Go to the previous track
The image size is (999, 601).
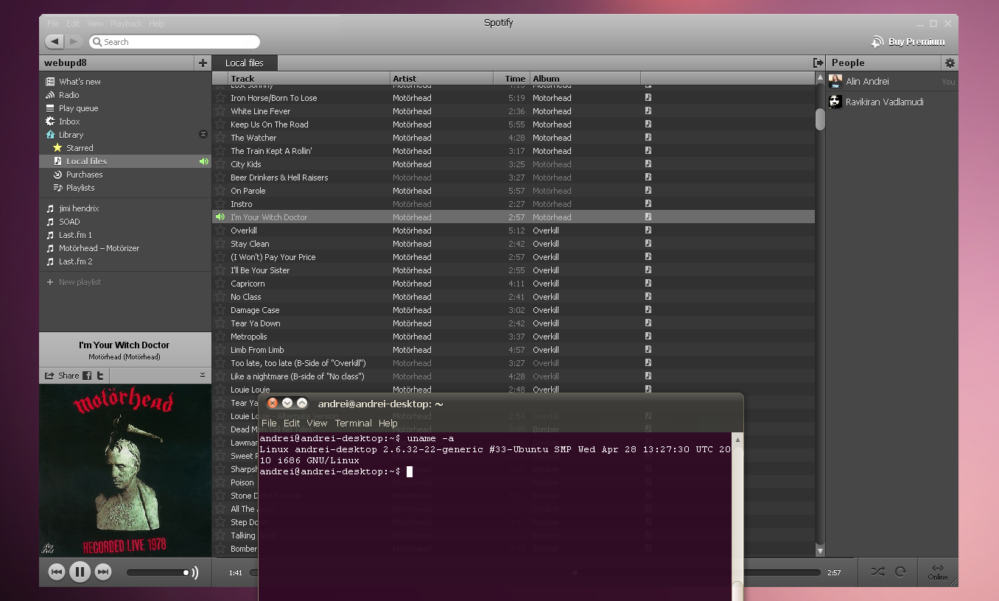56,572
